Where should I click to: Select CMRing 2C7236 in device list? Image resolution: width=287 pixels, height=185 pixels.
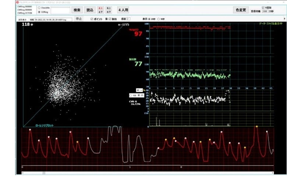click(25, 13)
